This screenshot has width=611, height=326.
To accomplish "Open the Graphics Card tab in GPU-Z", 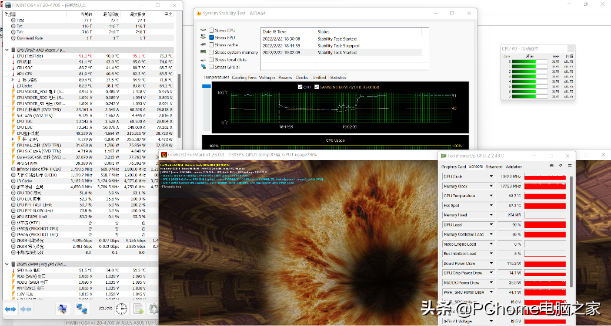I will coord(453,167).
